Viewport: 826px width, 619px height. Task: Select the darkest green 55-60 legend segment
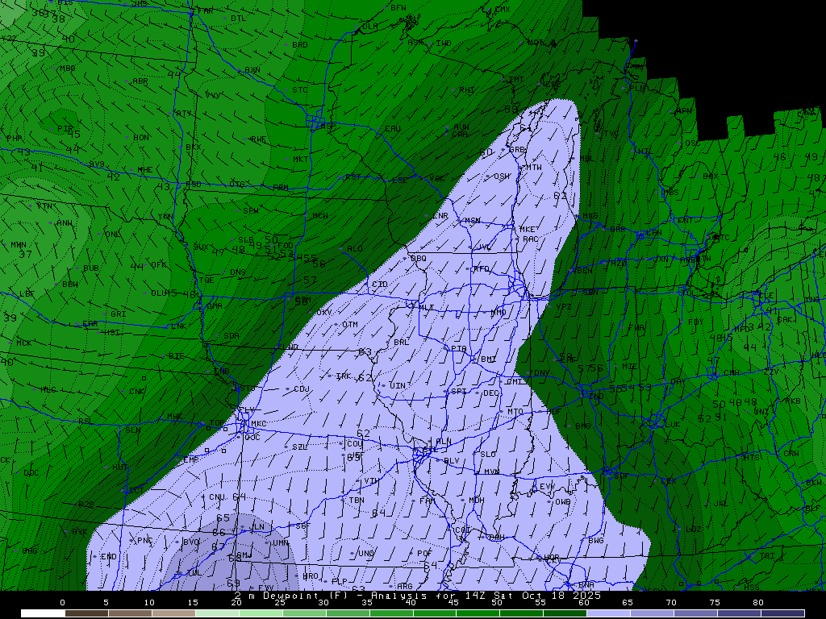point(565,613)
